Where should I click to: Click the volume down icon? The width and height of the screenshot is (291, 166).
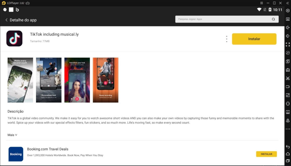tap(288, 36)
